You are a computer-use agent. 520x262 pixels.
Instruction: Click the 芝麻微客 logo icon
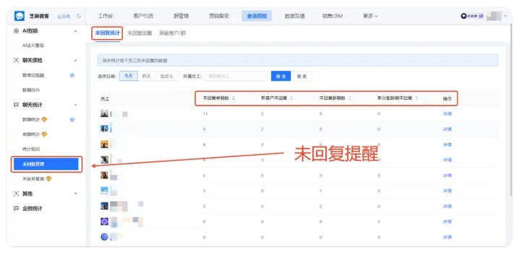[x=20, y=16]
